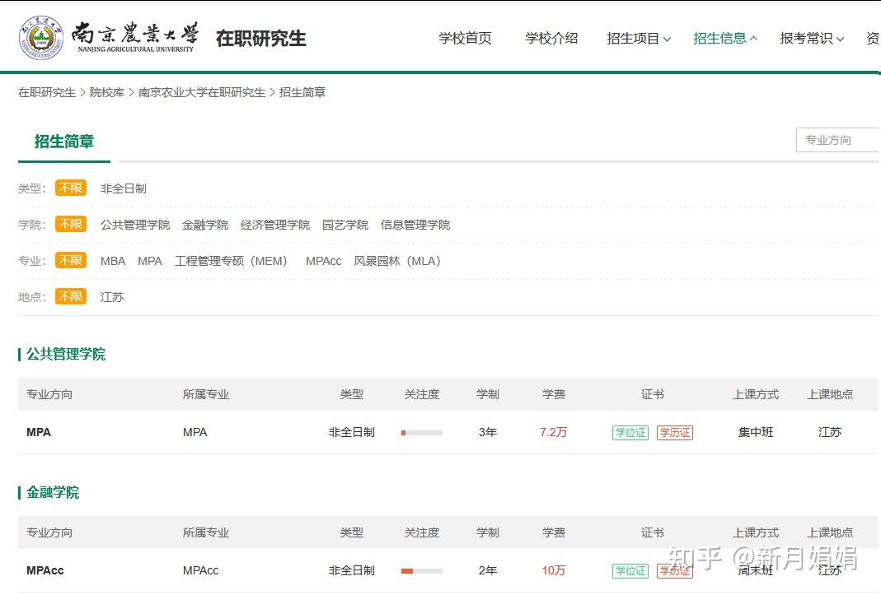
Task: Click 在职研究生 breadcrumb link
Action: coord(47,92)
